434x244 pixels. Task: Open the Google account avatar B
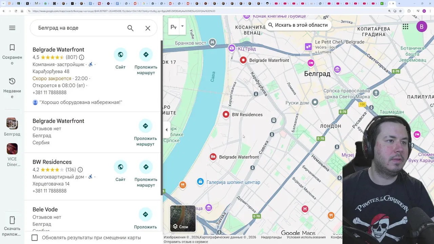click(x=421, y=26)
